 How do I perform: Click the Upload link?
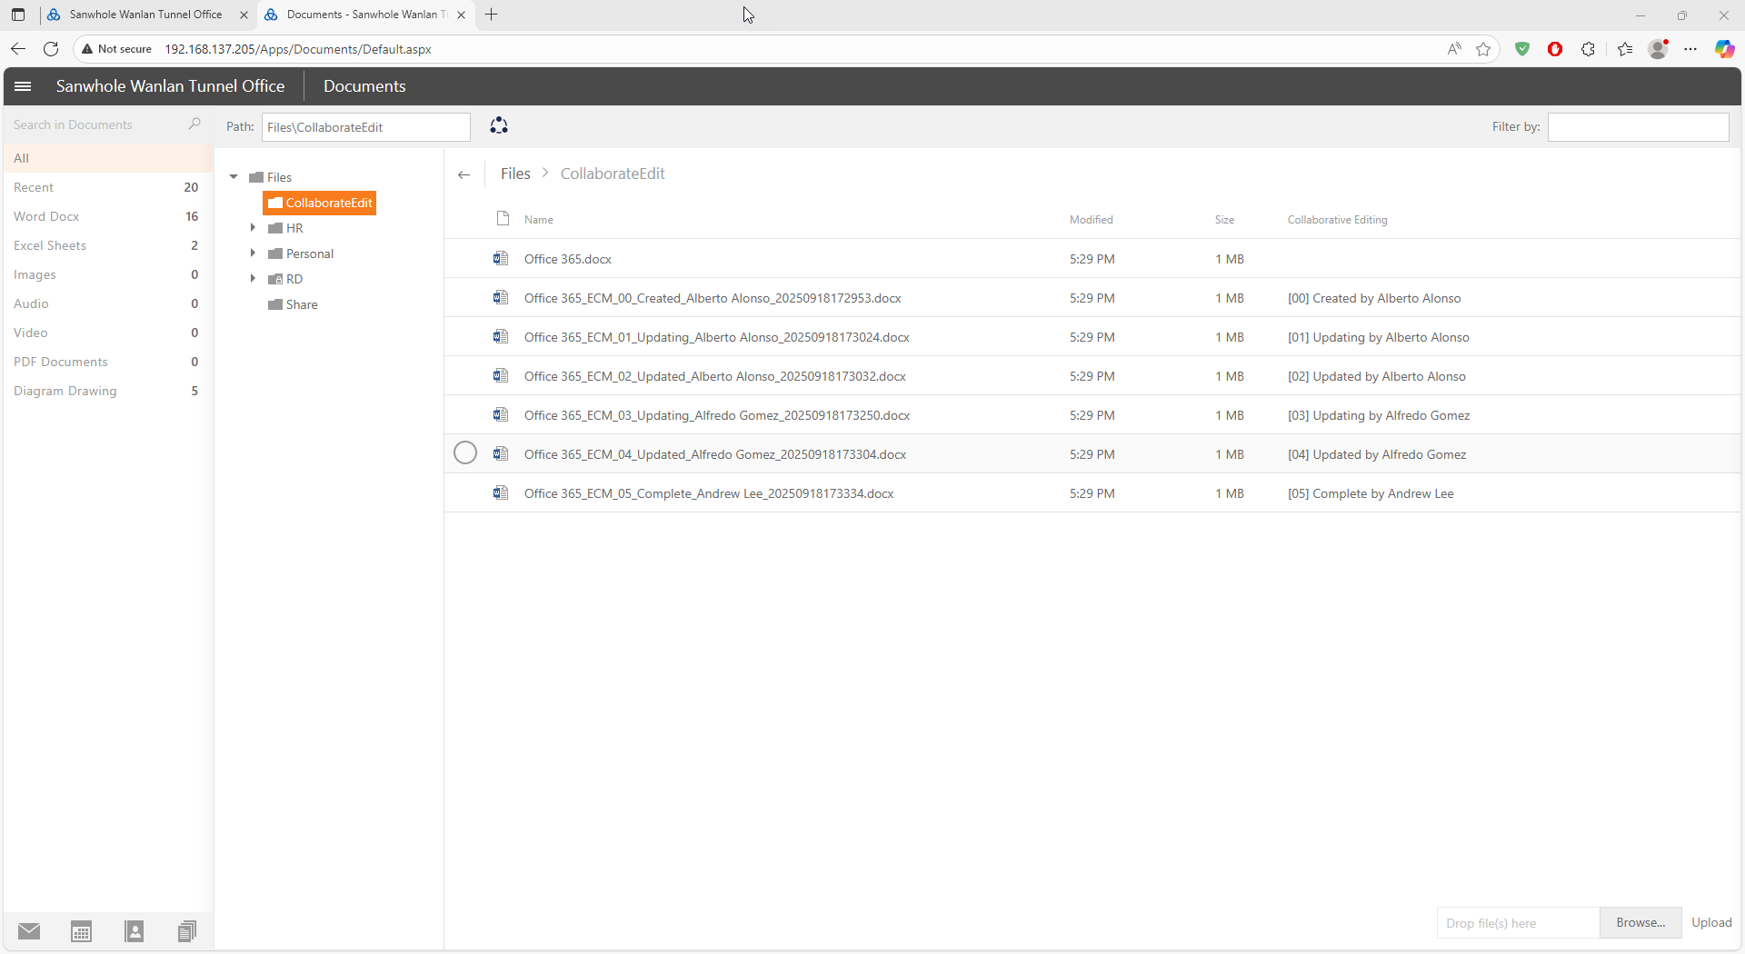pos(1711,922)
